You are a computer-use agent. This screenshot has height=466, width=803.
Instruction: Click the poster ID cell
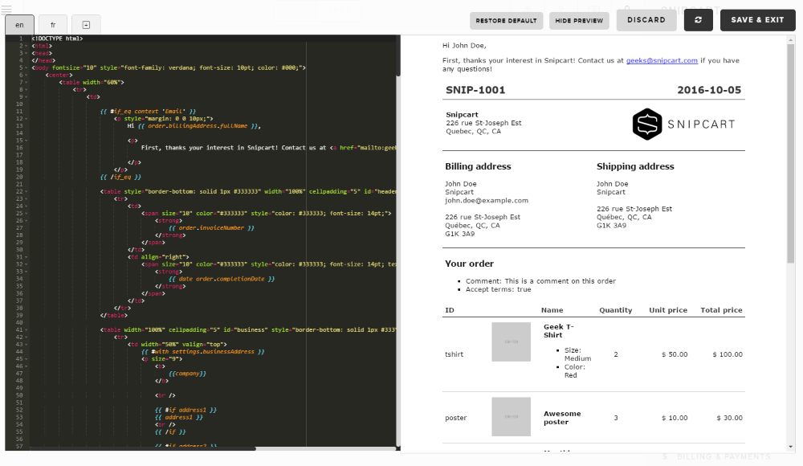click(x=456, y=418)
